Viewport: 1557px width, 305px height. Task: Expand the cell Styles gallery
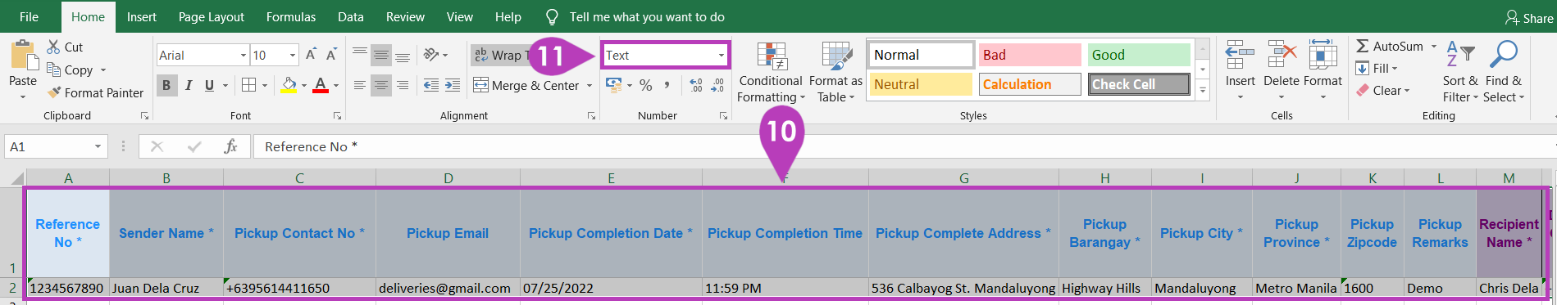1203,90
